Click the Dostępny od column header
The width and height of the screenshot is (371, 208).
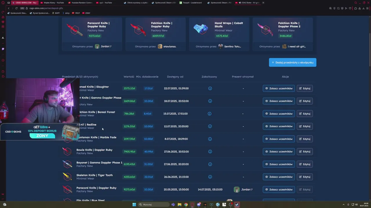tap(175, 77)
